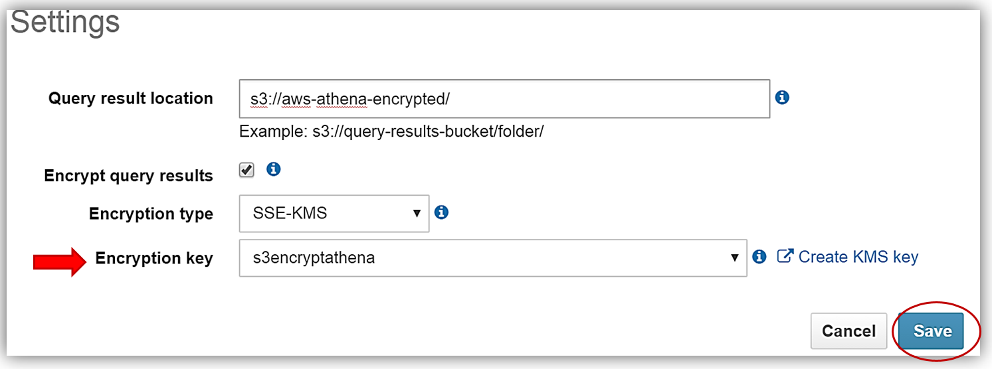Click the Encrypt query results label

[128, 176]
